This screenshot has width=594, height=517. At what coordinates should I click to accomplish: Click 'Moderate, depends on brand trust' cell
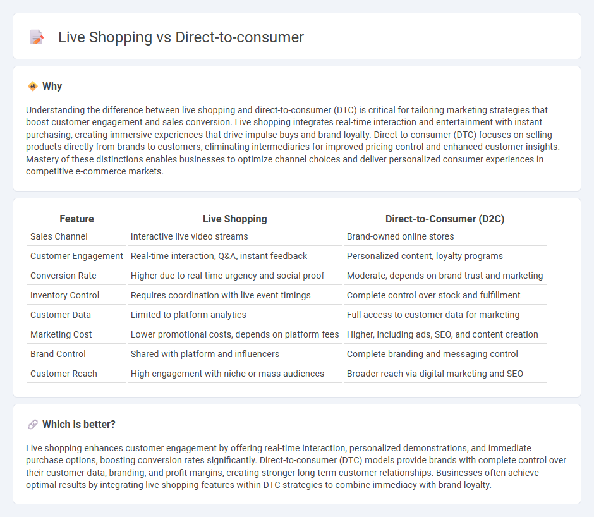coord(445,276)
